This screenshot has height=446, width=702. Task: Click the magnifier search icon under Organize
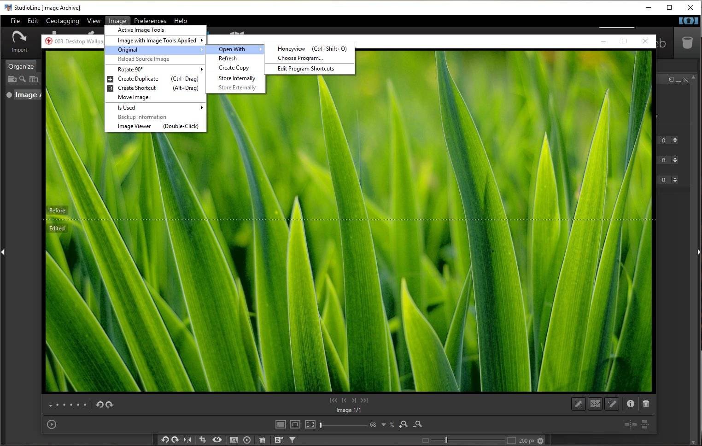tap(23, 79)
